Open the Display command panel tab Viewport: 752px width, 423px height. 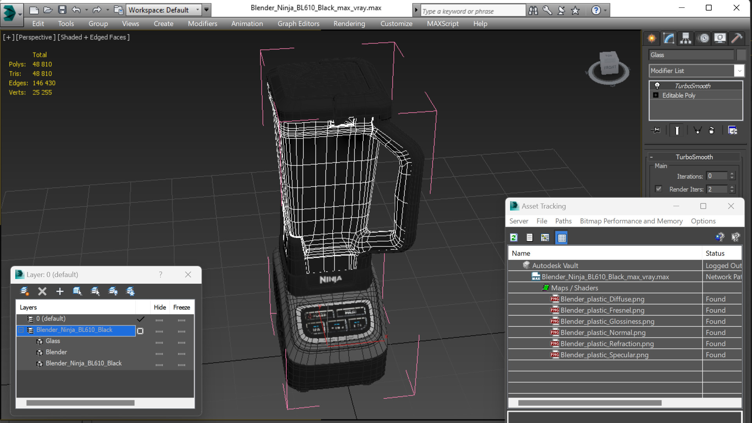(x=720, y=38)
